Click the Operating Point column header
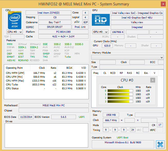The height and width of the screenshot is (151, 168). 17,68
